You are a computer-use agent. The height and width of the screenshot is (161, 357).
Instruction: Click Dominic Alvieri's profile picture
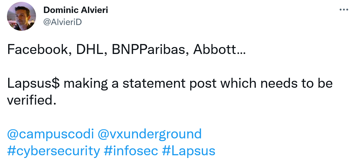pyautogui.click(x=21, y=16)
